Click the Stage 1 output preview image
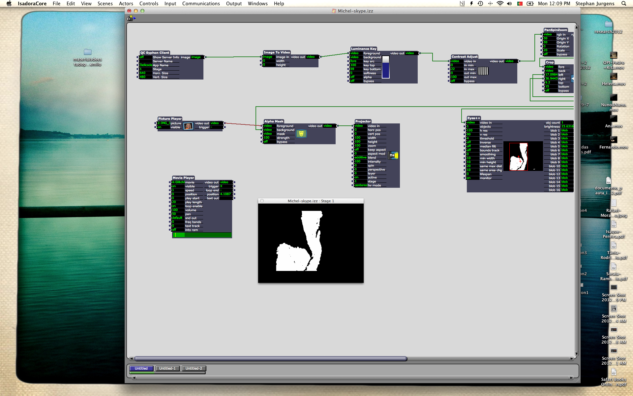 point(311,243)
